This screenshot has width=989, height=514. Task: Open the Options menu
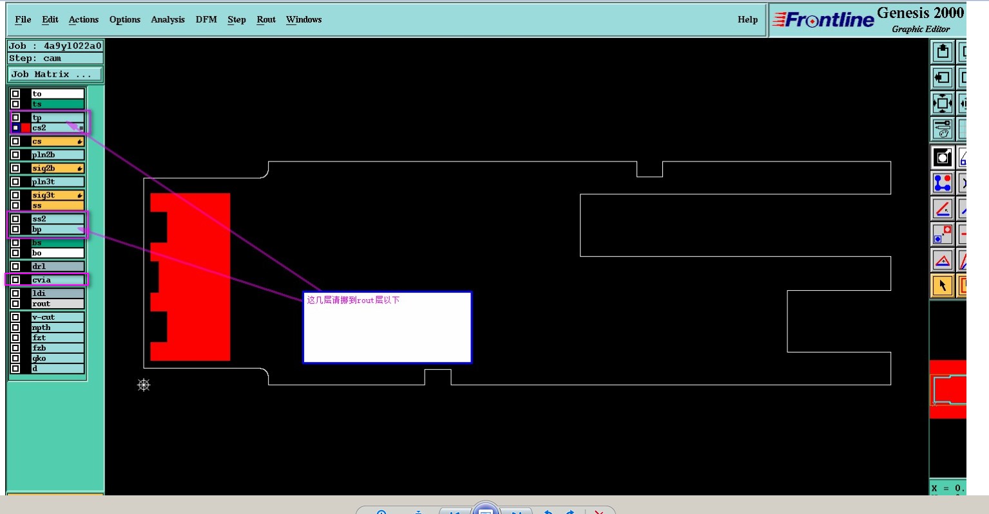125,20
